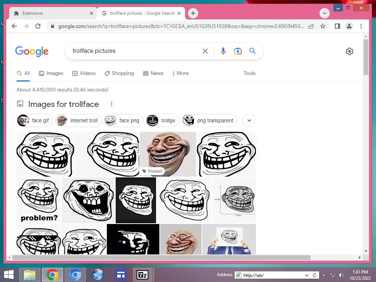This screenshot has width=376, height=282.
Task: Select the png transparent chip
Action: (x=209, y=120)
